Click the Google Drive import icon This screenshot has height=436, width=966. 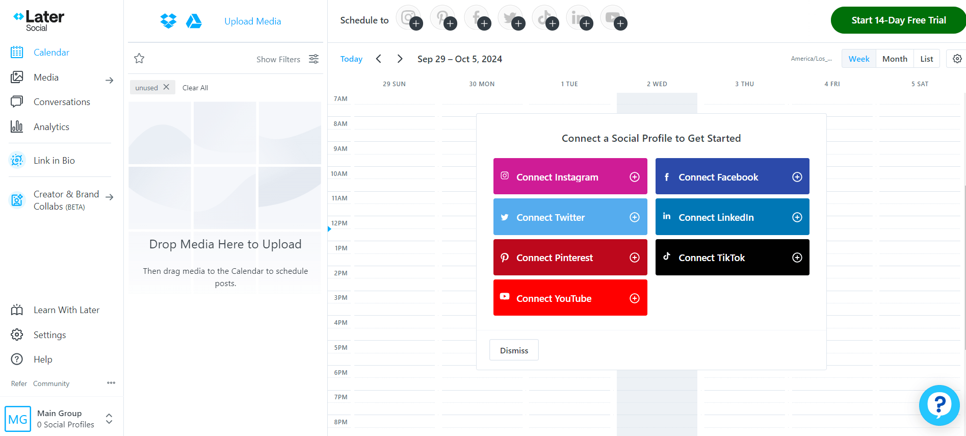(x=194, y=21)
